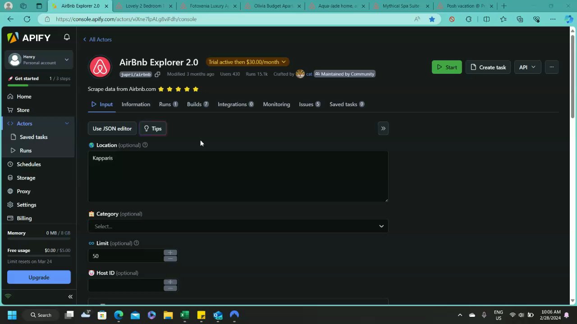Viewport: 577px width, 324px height.
Task: Open the Windows Start menu
Action: [x=12, y=315]
